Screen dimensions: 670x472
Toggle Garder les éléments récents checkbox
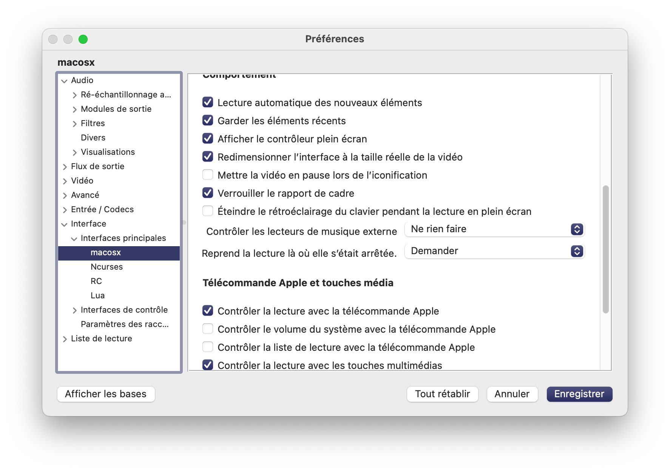pyautogui.click(x=208, y=120)
